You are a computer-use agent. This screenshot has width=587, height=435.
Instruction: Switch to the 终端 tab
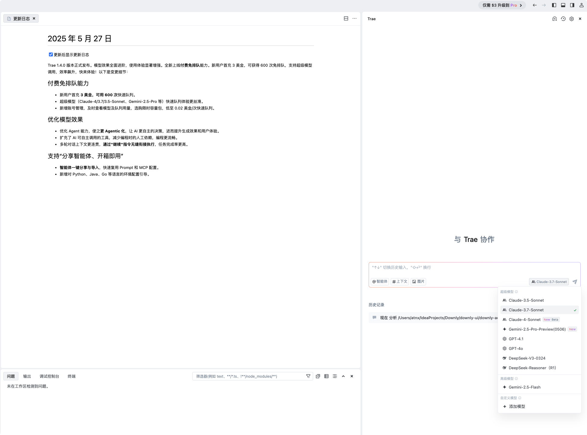coord(72,376)
